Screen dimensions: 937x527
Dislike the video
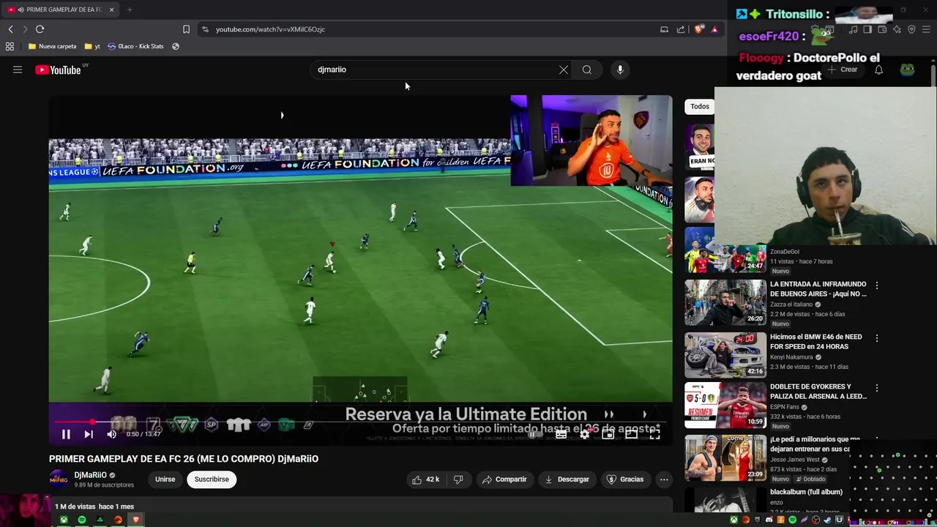click(458, 479)
